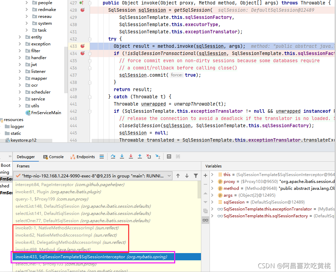This screenshot has height=272, width=336.
Task: Click the remove watch minus icon
Action: coord(205,184)
